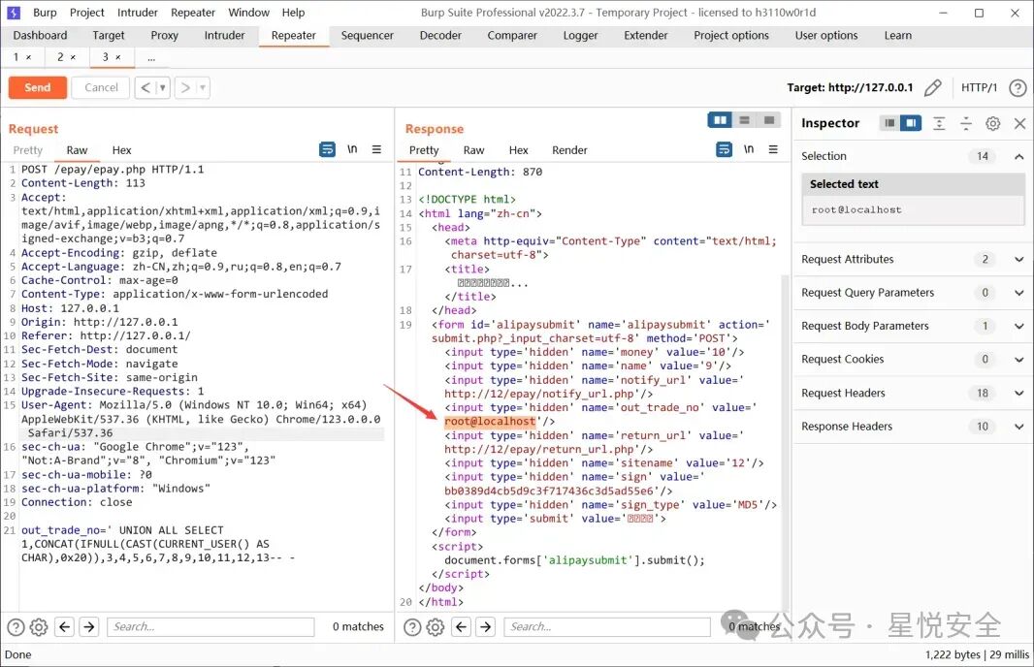This screenshot has height=667, width=1034.
Task: Click the POST /epay/epay.php request line
Action: point(113,170)
